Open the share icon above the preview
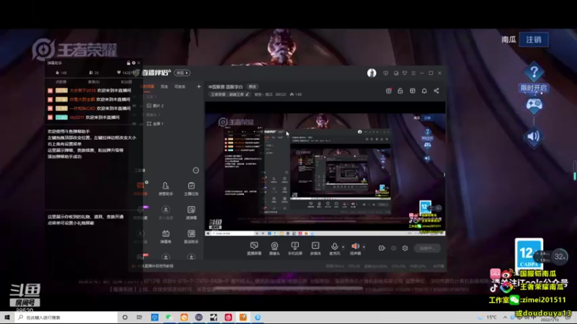The width and height of the screenshot is (577, 324). [x=436, y=91]
